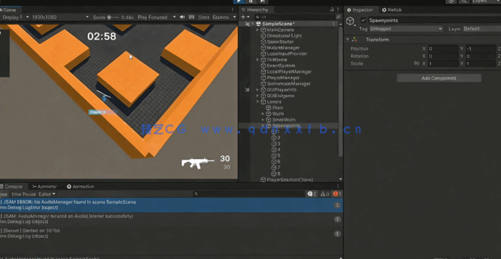The image size is (501, 259).
Task: Toggle Gizmos in the Game view
Action: pyautogui.click(x=220, y=18)
